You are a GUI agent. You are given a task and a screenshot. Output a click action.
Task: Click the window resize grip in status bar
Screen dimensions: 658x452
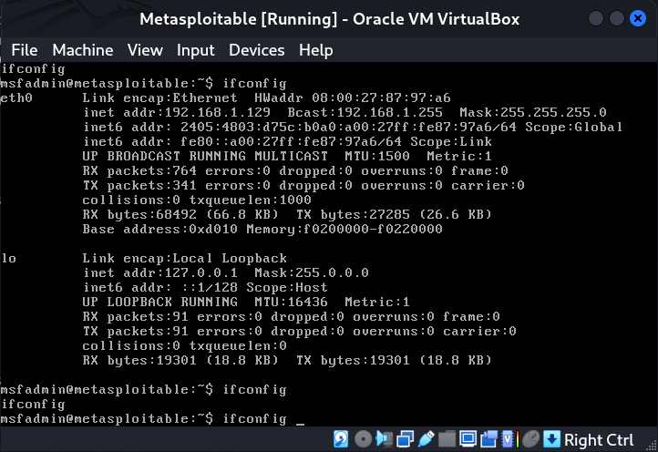click(653, 447)
